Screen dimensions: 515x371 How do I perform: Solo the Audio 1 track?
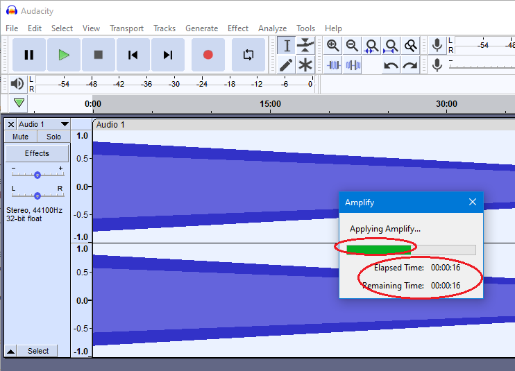[x=53, y=137]
